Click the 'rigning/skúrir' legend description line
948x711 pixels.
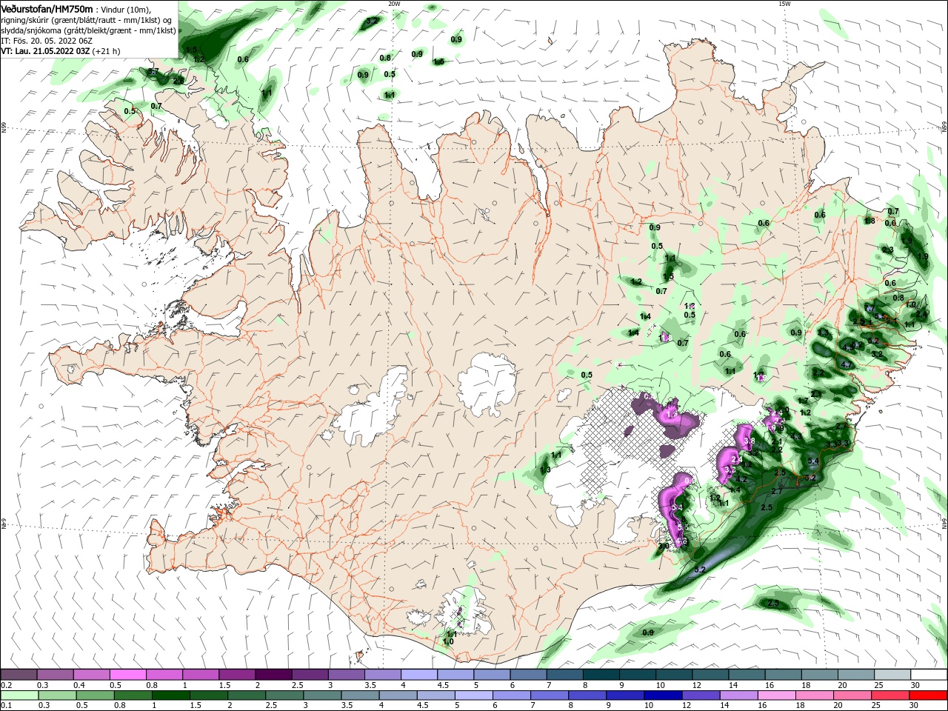[x=87, y=19]
